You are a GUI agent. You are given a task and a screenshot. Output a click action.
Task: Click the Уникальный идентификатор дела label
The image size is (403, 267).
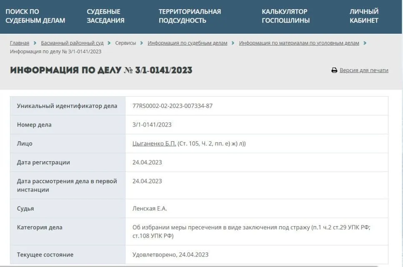pyautogui.click(x=67, y=106)
